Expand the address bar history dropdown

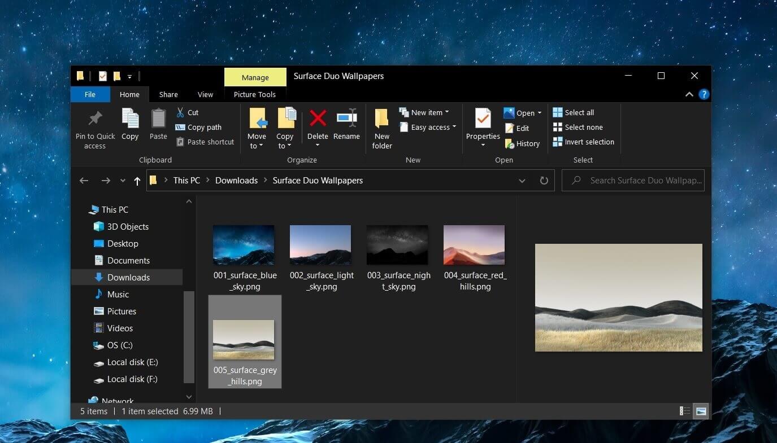[x=522, y=181]
